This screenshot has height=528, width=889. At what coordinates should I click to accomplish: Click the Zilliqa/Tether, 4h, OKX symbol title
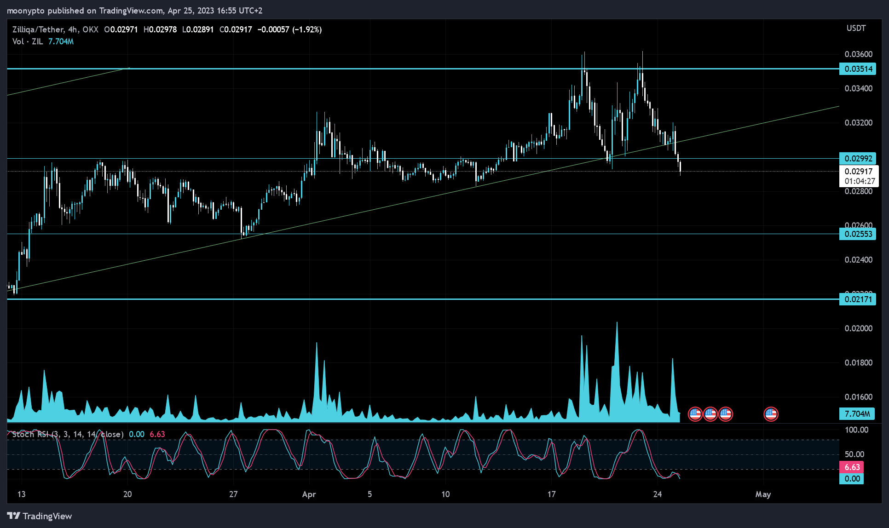click(x=55, y=29)
